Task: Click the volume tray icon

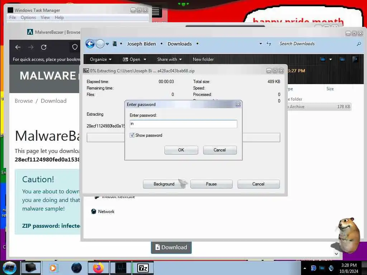Action: [x=331, y=268]
